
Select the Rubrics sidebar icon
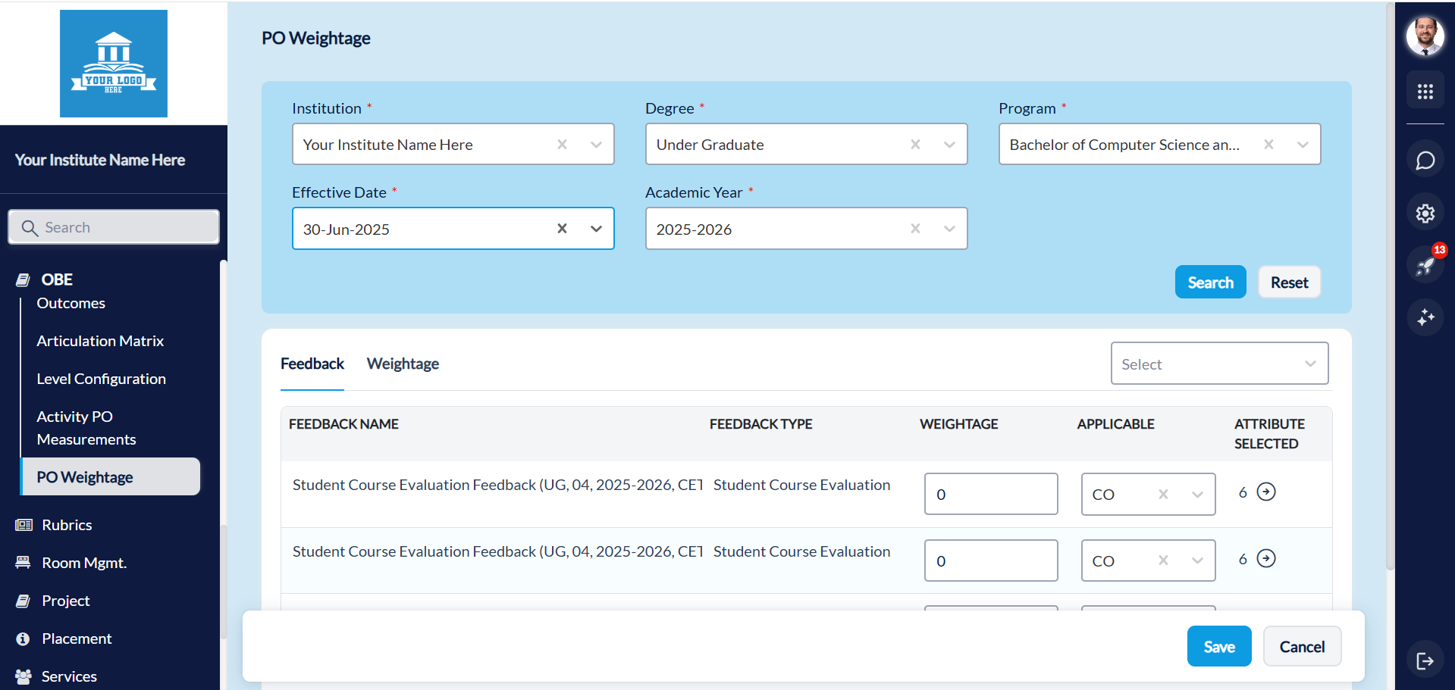coord(23,524)
